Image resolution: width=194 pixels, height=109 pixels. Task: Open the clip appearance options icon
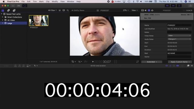tap(64, 10)
